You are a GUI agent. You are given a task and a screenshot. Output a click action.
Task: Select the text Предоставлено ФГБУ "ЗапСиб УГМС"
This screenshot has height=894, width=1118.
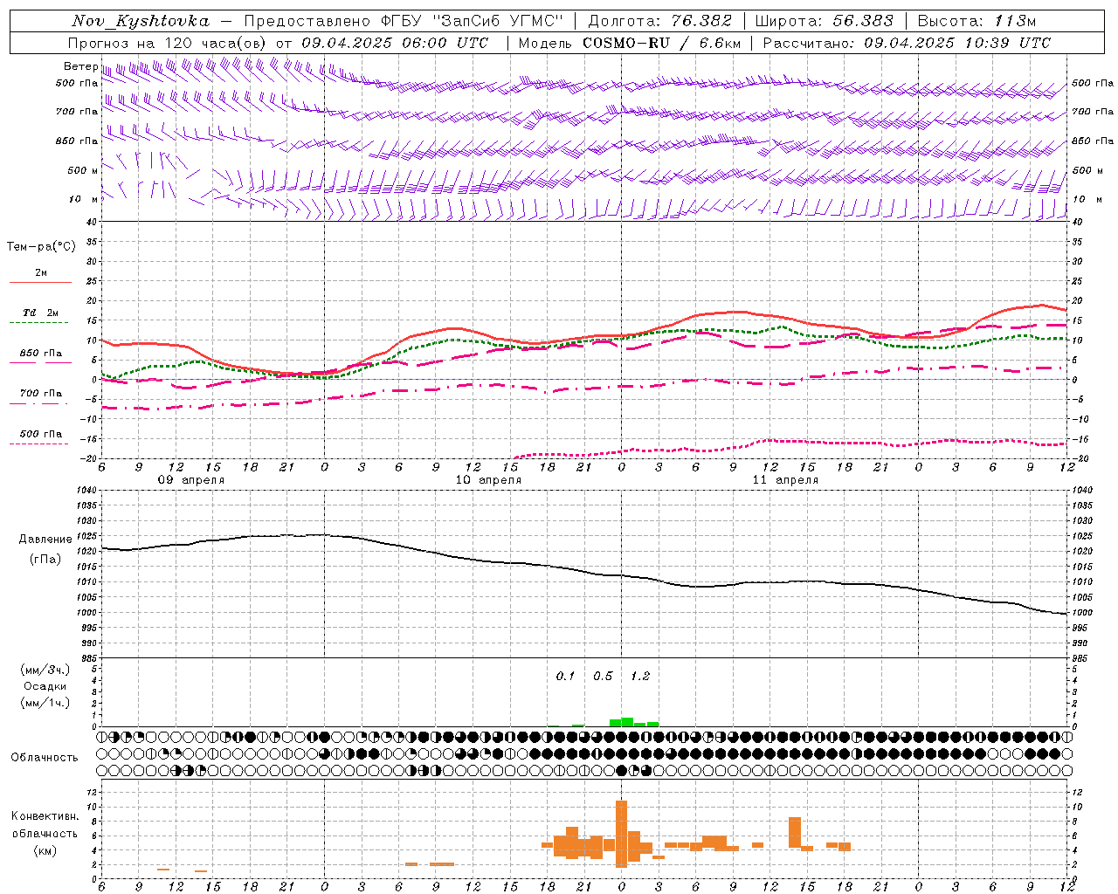[x=404, y=21]
